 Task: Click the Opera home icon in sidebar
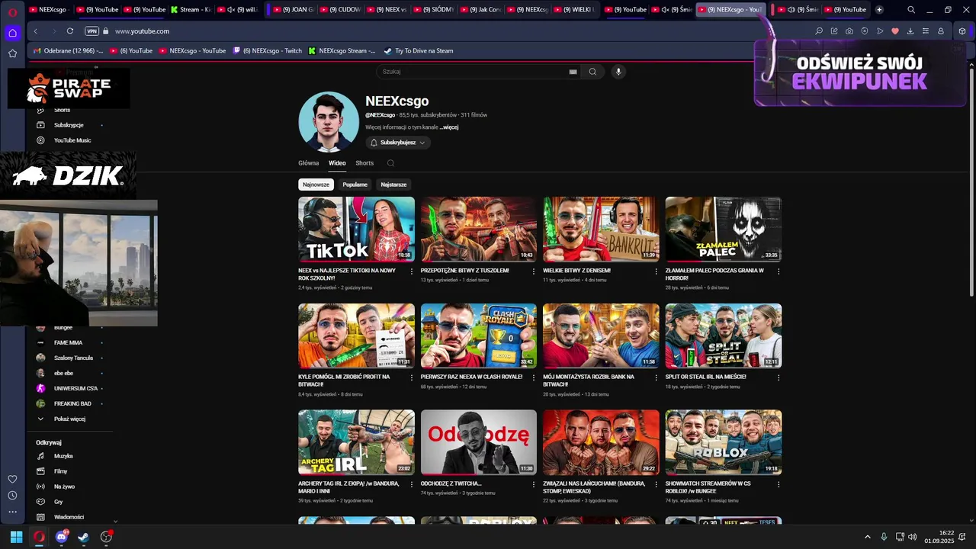[x=12, y=33]
